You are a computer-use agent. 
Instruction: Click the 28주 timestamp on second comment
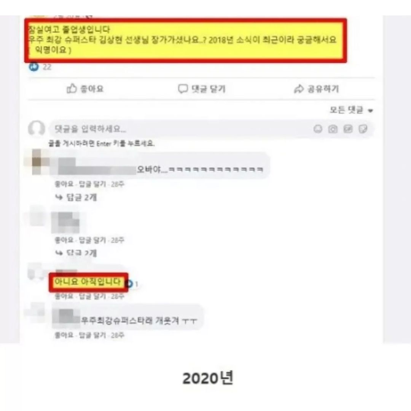coord(118,240)
